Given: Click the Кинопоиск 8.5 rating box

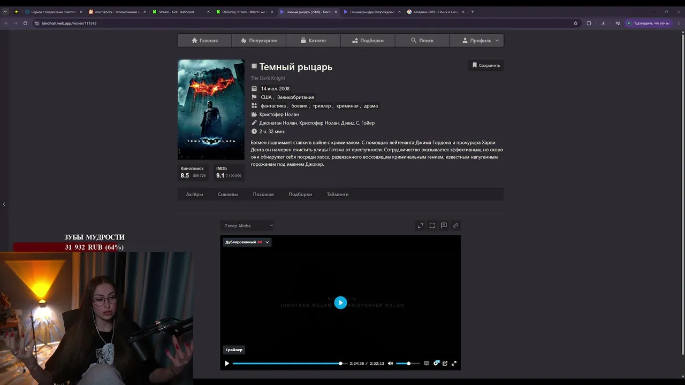Looking at the screenshot, I should pos(193,172).
